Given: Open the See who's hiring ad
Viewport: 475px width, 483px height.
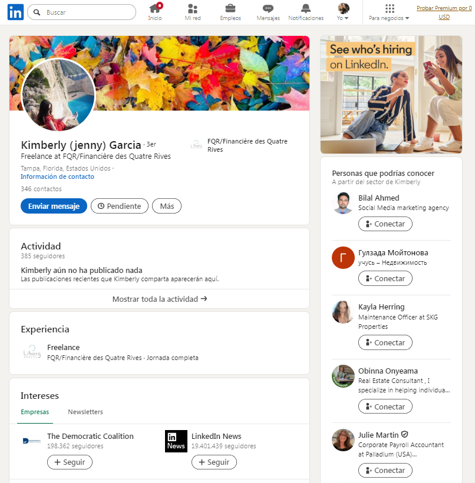Looking at the screenshot, I should pyautogui.click(x=391, y=95).
